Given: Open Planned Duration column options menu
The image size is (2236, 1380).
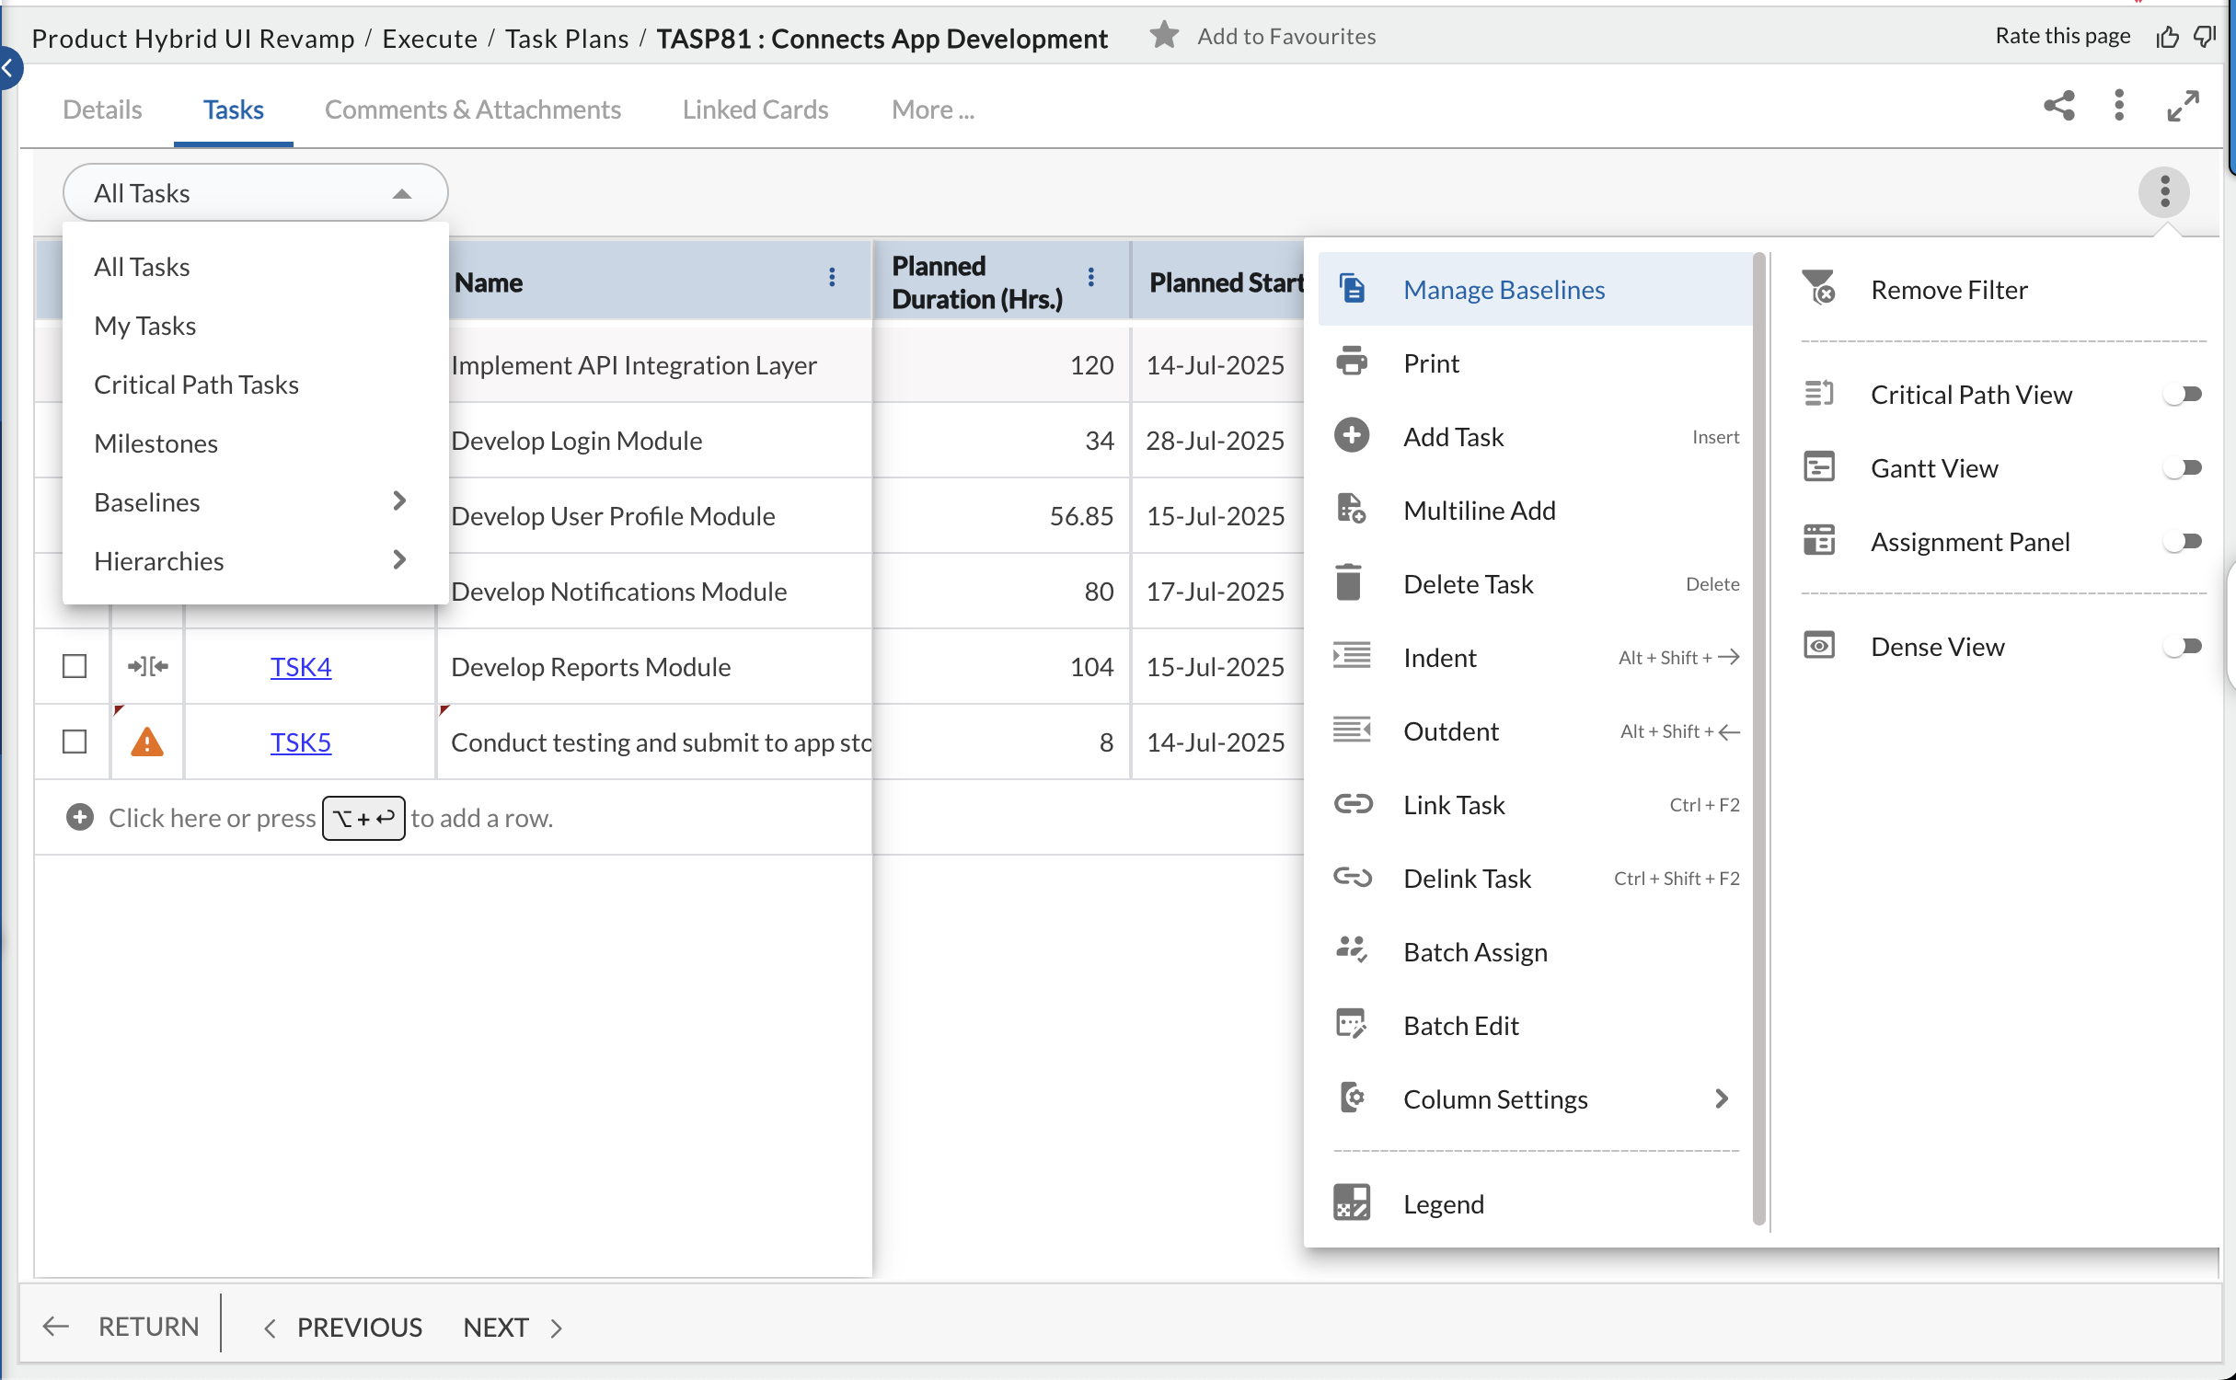Looking at the screenshot, I should pos(1090,278).
